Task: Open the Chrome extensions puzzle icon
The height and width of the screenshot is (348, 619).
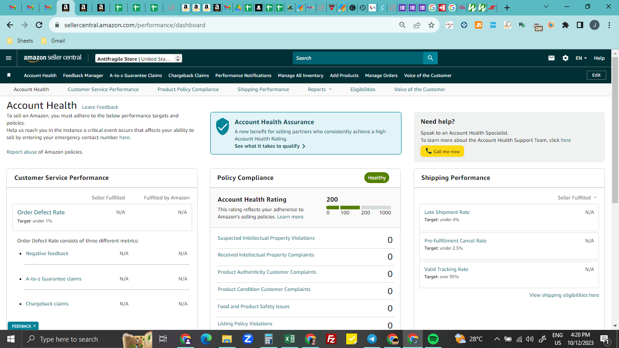Action: click(566, 25)
